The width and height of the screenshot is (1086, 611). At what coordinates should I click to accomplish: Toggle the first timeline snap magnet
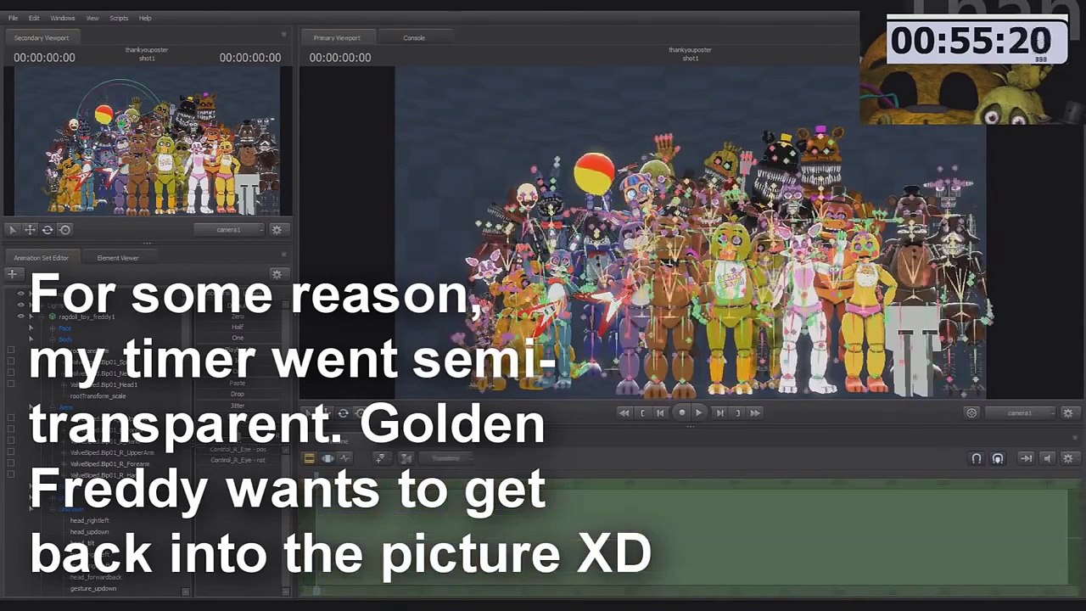(977, 458)
